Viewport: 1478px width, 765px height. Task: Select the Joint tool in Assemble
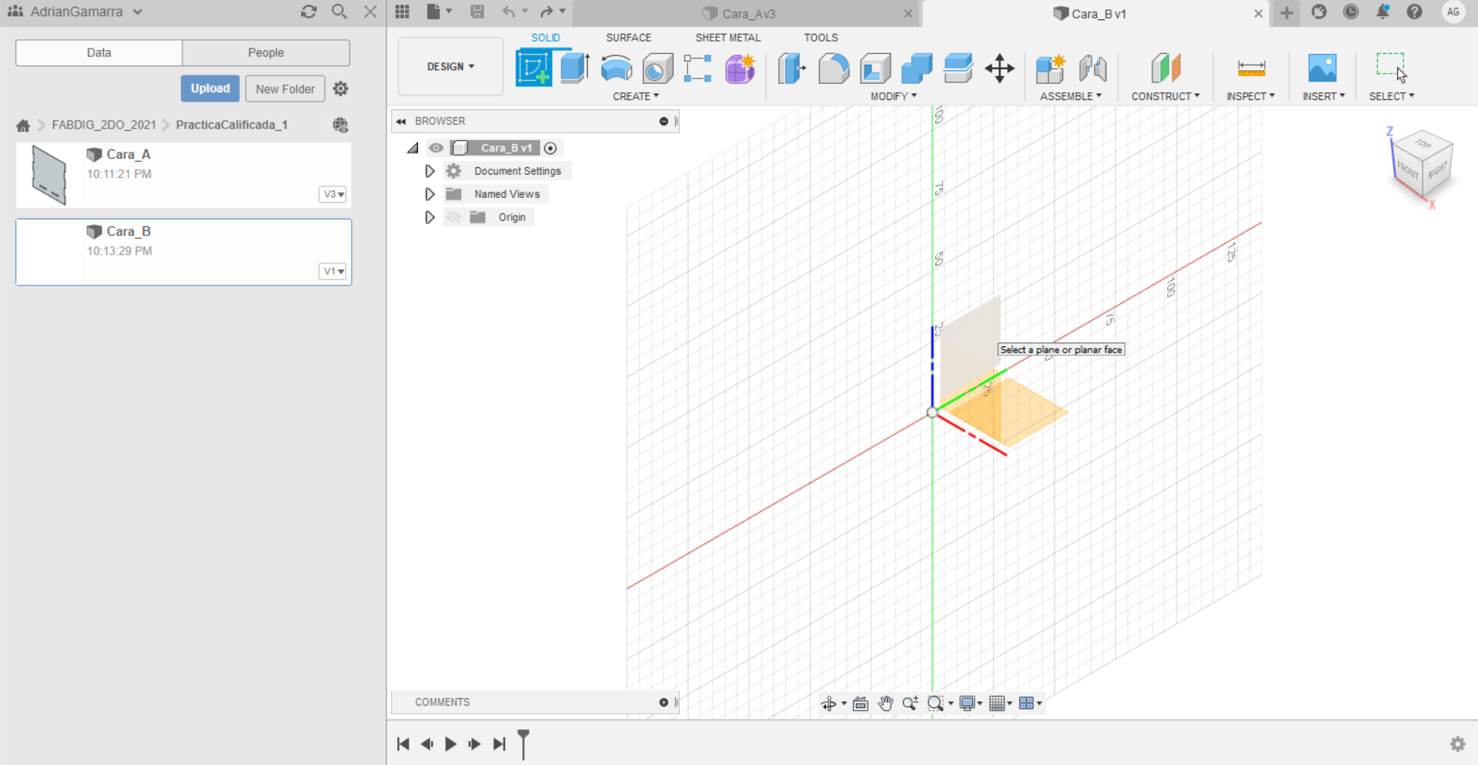pos(1092,68)
